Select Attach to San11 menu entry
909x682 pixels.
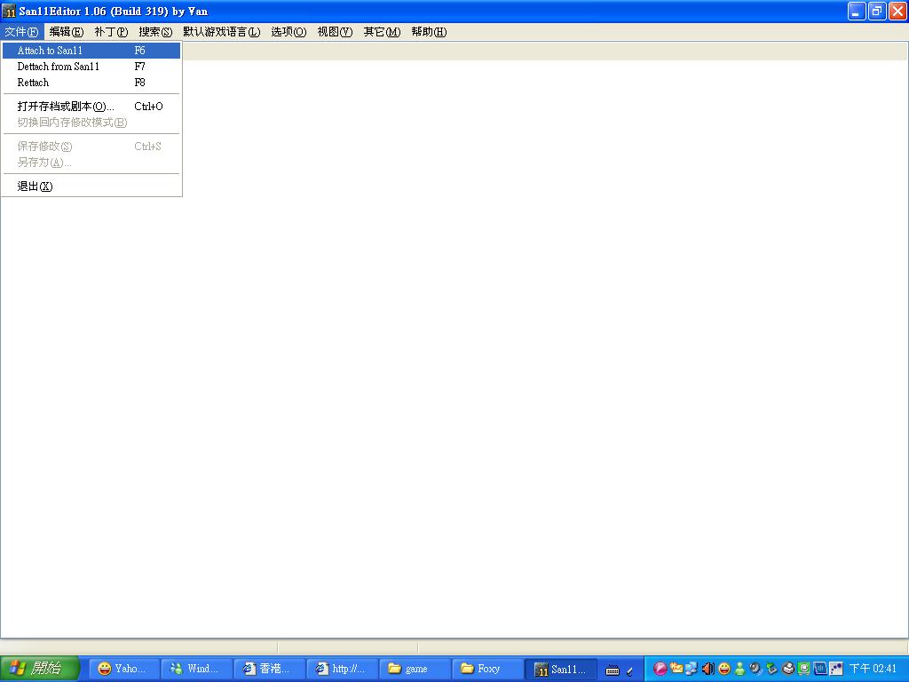coord(50,51)
